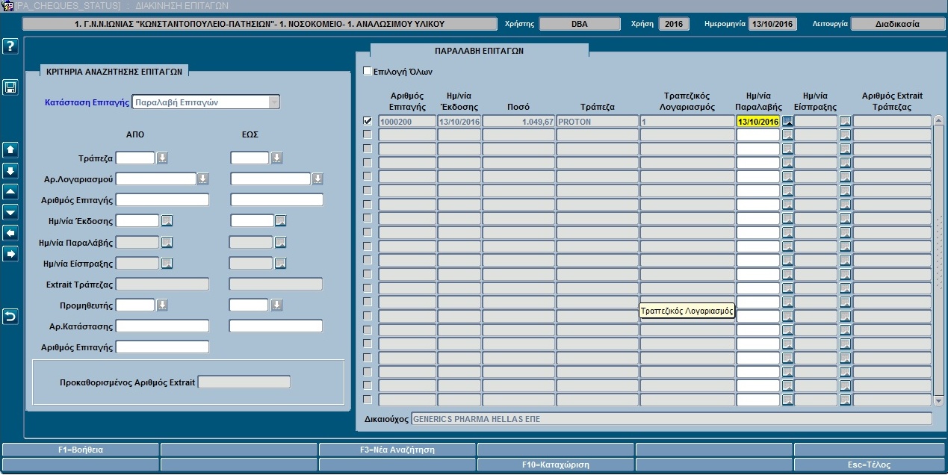Open calendar for Ημ/νία Έκδοσης ΑΠΟ

click(167, 220)
